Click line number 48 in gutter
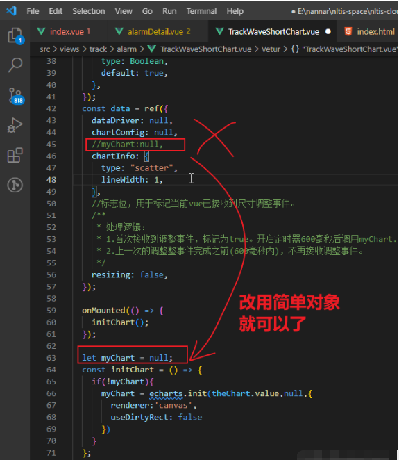 [51, 180]
